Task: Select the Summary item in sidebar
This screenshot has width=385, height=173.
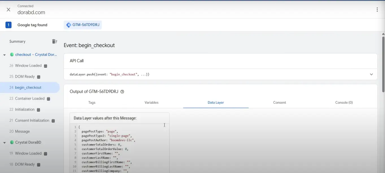Action: tap(18, 42)
